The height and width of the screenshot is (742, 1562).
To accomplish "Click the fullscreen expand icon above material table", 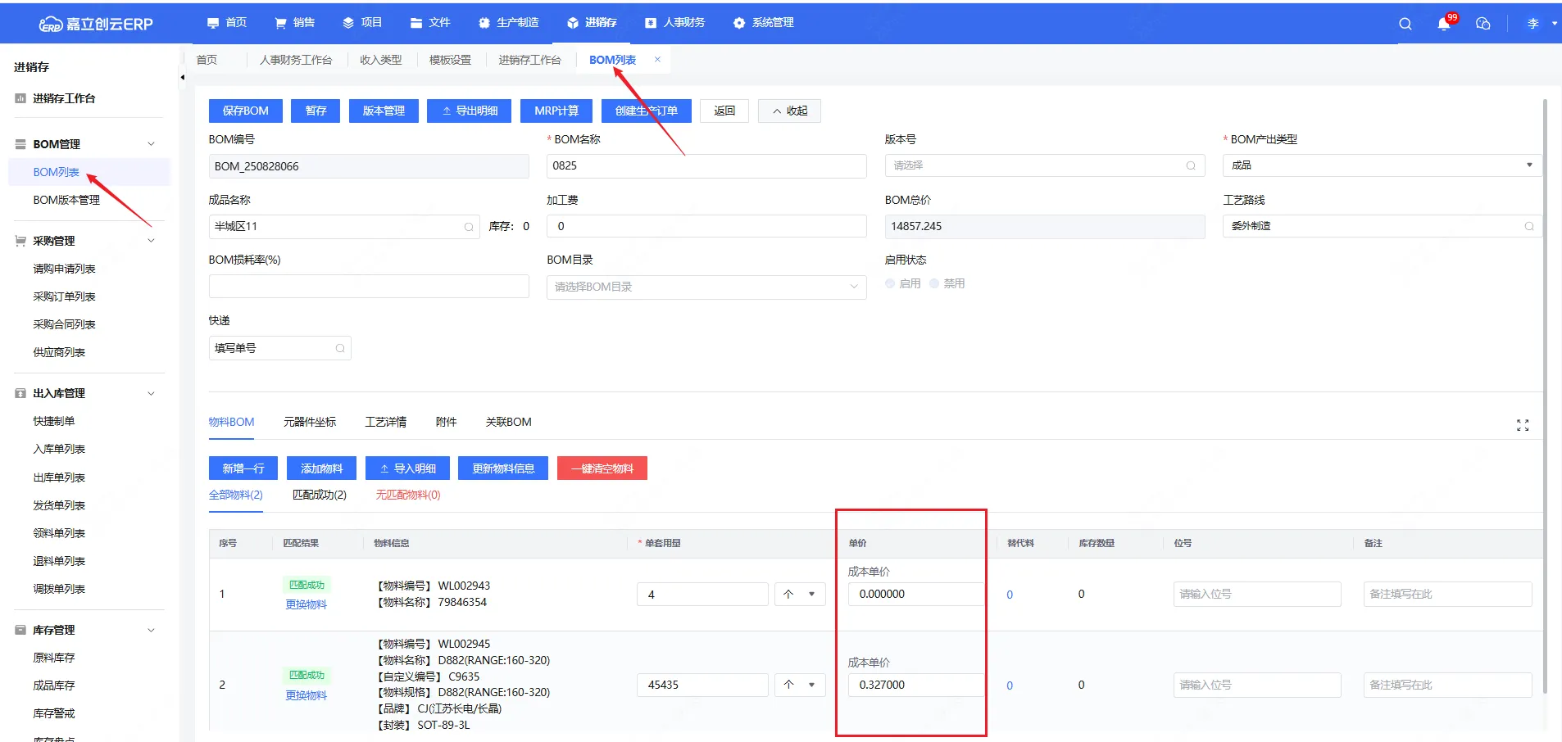I will (1522, 425).
